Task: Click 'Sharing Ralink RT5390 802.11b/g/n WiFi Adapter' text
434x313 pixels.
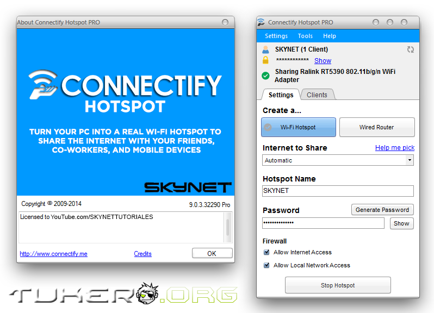Action: 335,76
